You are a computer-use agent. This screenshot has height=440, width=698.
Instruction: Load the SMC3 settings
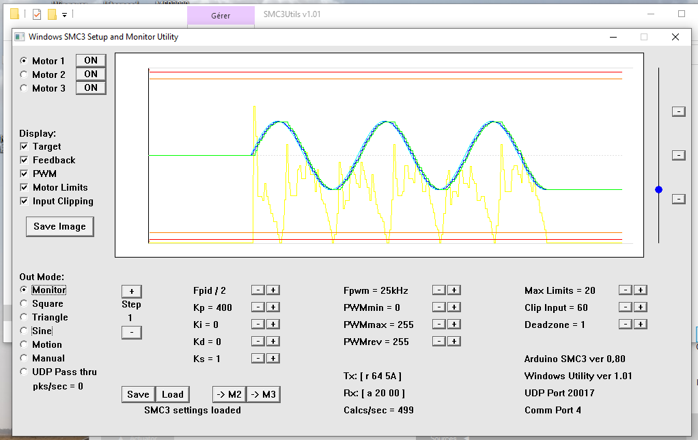(172, 394)
